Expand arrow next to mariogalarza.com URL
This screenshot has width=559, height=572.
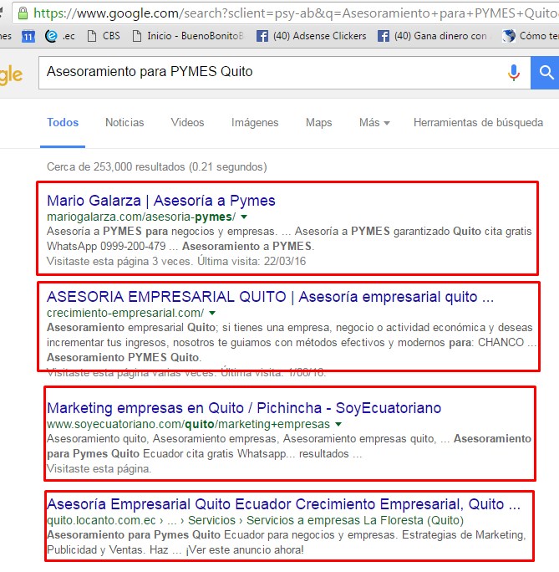click(x=242, y=217)
